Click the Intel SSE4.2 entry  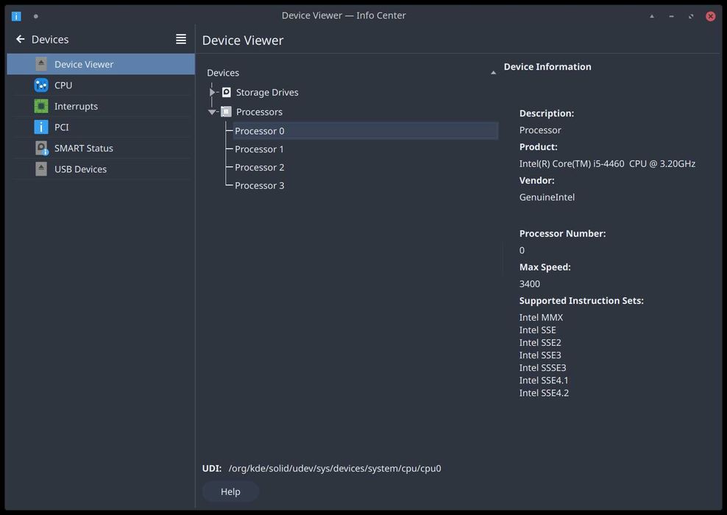pos(544,393)
